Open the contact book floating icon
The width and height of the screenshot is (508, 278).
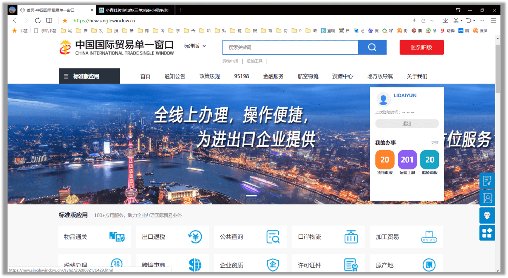click(x=487, y=198)
